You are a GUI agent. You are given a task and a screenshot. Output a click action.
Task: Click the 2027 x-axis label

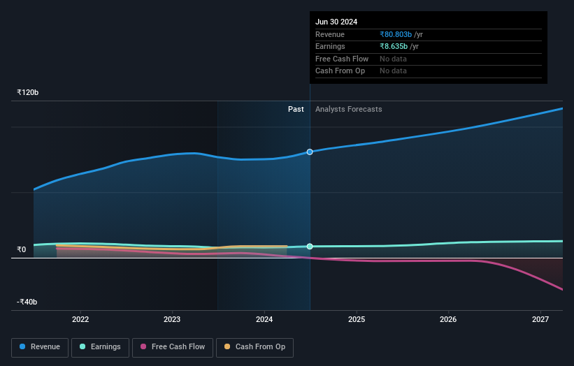[540, 319]
